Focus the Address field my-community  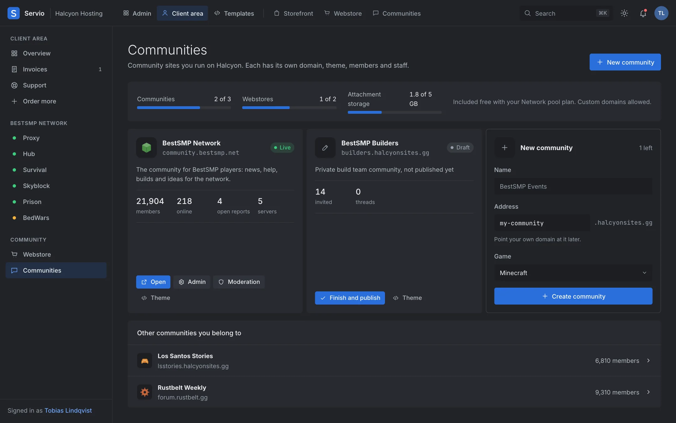(542, 223)
